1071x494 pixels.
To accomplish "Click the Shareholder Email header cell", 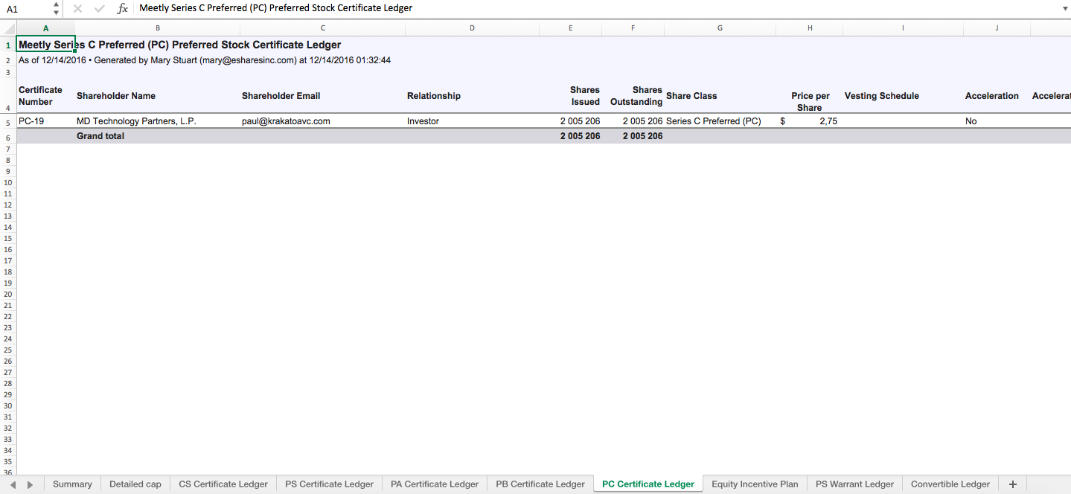I will pos(323,96).
